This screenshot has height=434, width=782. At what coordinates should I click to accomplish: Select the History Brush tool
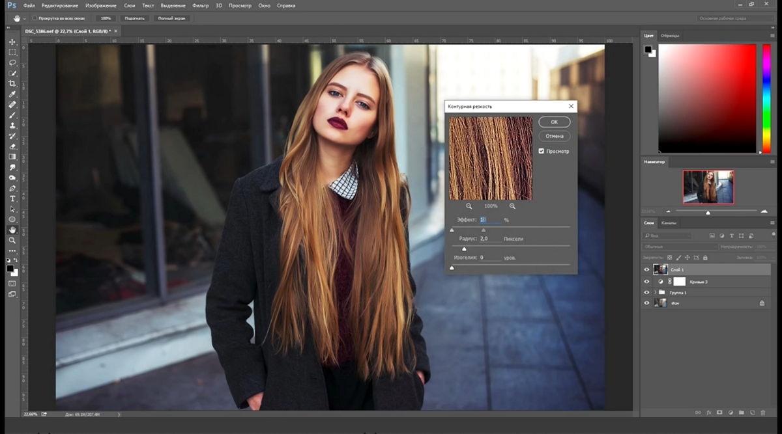[12, 135]
